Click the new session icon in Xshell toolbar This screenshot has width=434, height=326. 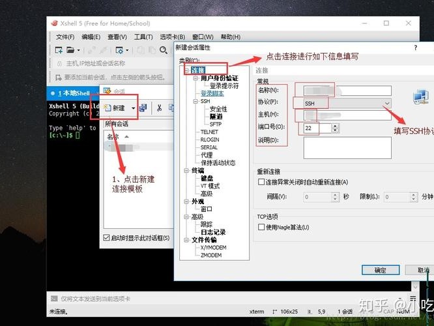[x=59, y=50]
